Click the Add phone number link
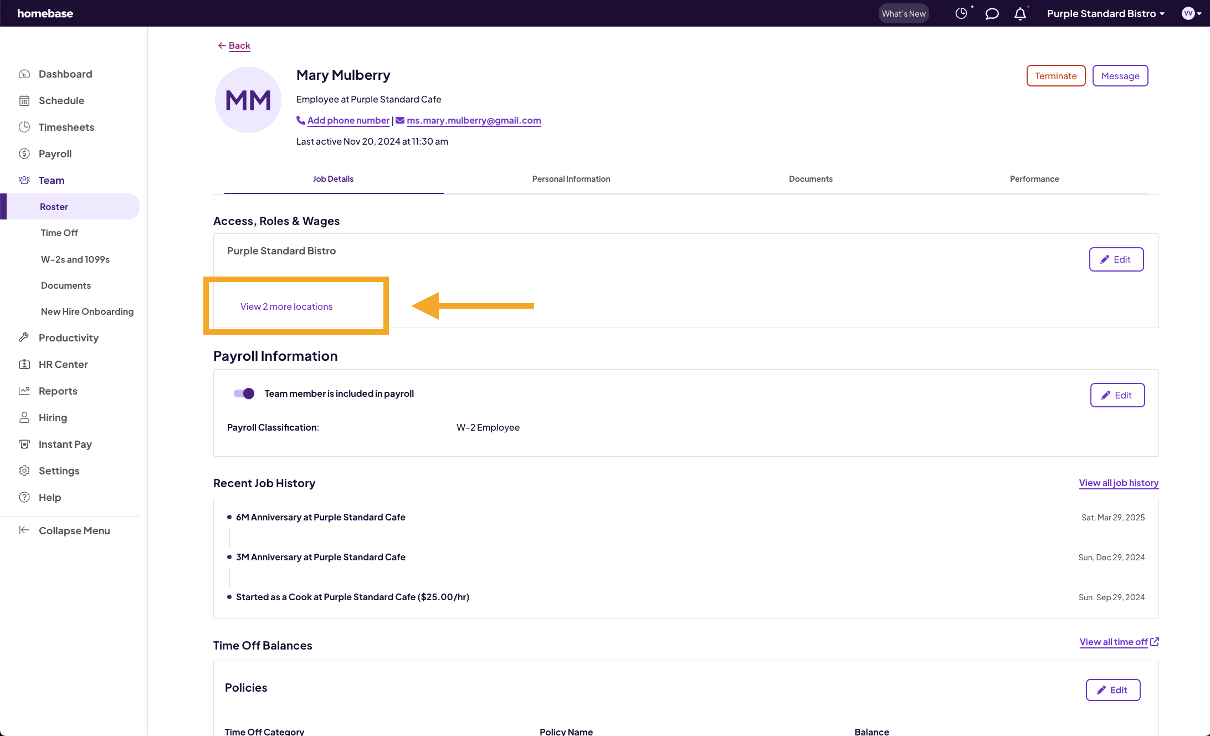This screenshot has width=1210, height=736. pos(348,120)
